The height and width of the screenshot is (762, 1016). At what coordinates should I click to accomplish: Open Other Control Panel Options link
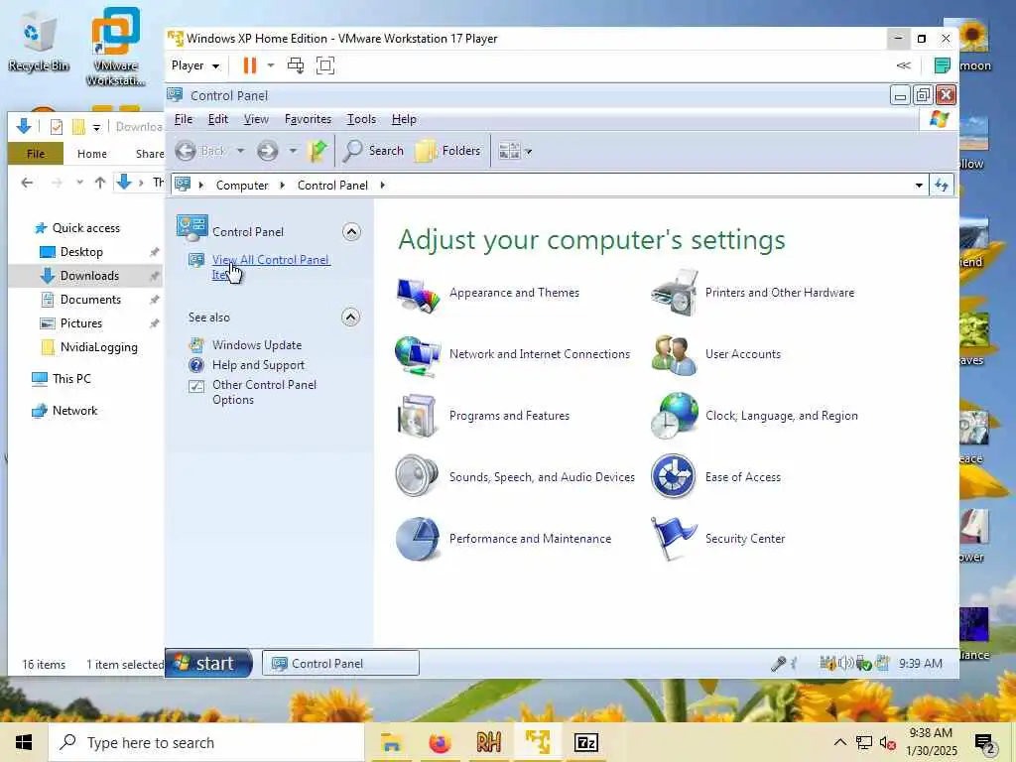264,392
